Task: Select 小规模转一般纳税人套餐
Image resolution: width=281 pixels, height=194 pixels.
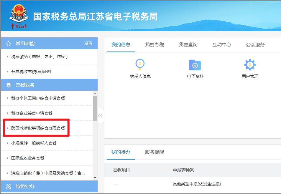Action: coord(34,143)
